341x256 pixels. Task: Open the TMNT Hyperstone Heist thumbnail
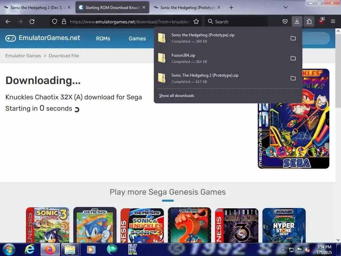click(284, 225)
